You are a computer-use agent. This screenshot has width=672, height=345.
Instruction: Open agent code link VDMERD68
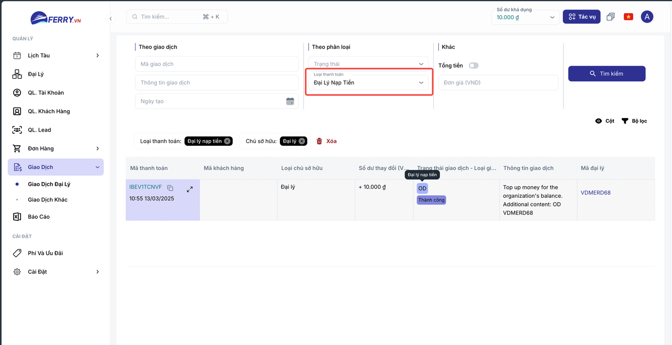[595, 192]
